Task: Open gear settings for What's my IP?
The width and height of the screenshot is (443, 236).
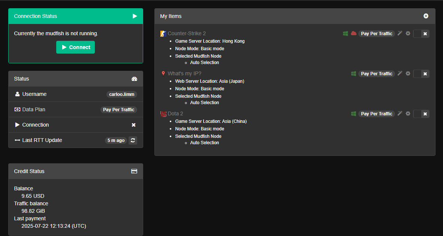Action: (408, 73)
